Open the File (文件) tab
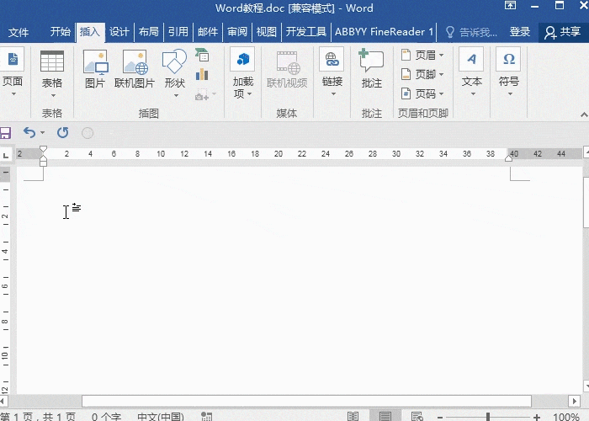Screen dimensions: 589x421 click(18, 32)
